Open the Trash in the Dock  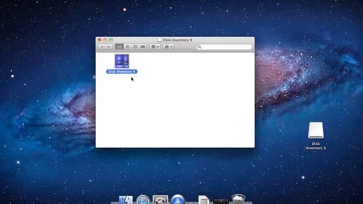coord(238,199)
